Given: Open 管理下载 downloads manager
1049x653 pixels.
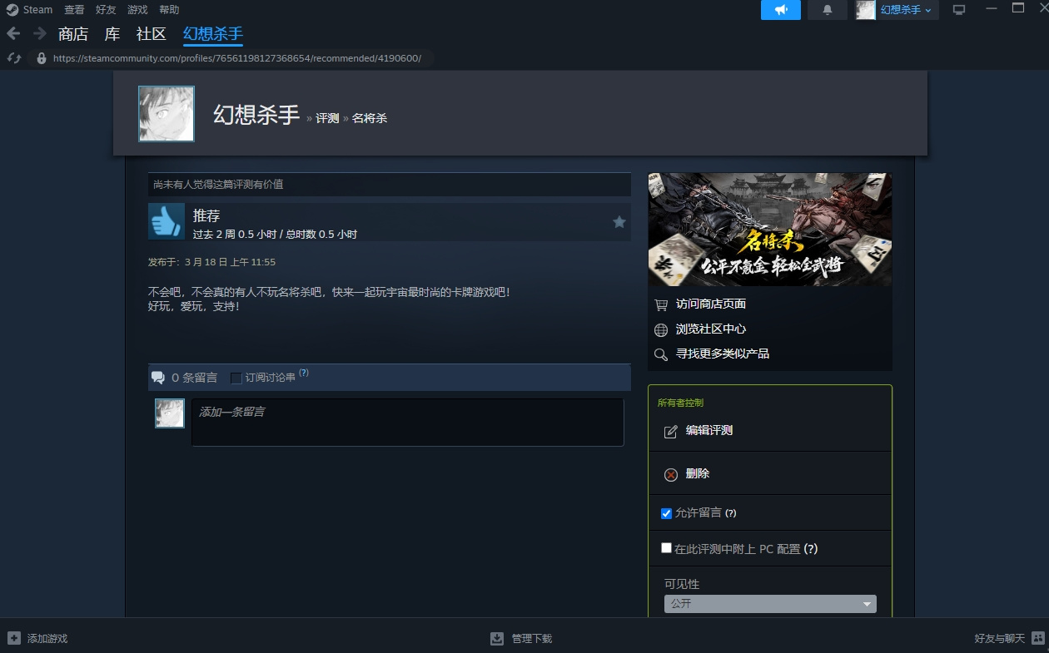Looking at the screenshot, I should point(532,639).
